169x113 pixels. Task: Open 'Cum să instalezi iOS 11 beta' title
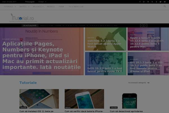[36, 111]
